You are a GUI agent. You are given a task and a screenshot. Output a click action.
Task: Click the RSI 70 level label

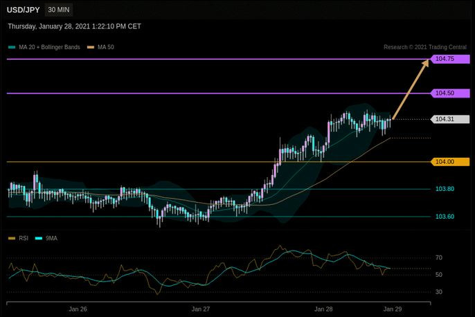pyautogui.click(x=439, y=257)
